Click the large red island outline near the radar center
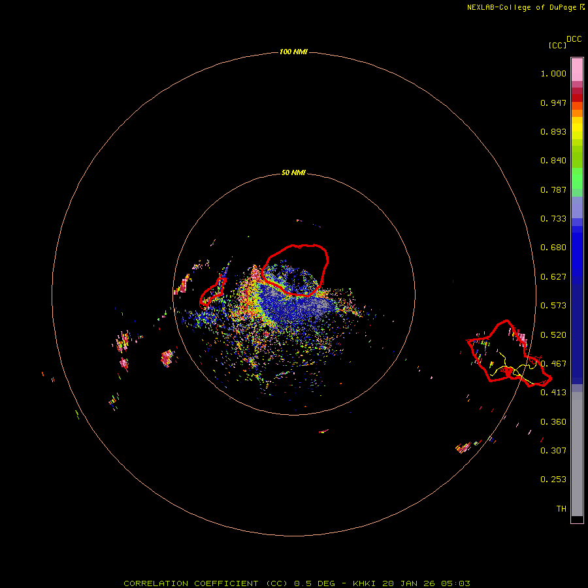This screenshot has width=588, height=588. [295, 270]
